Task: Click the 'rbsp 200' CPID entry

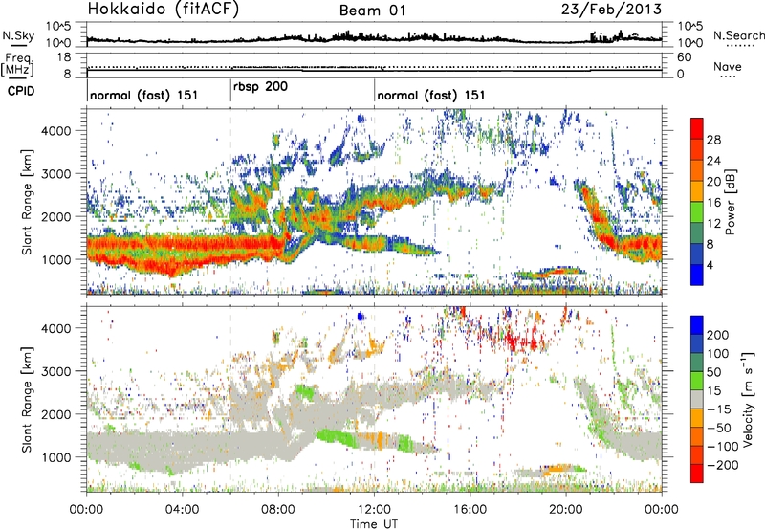Action: click(260, 87)
